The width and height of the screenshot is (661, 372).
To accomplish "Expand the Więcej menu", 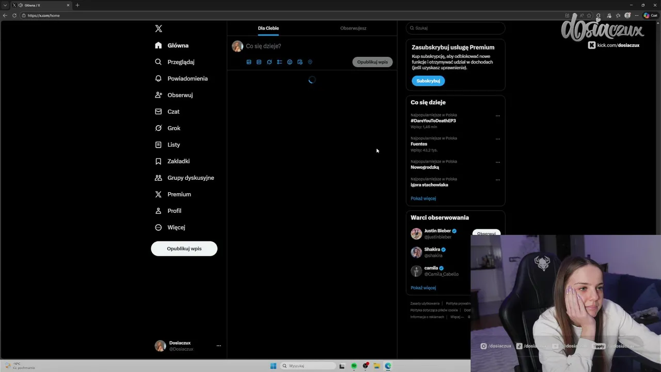I will 170,227.
